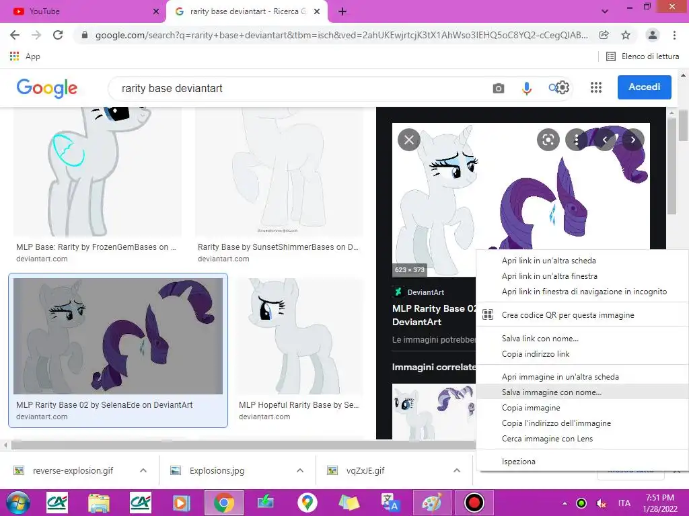
Task: Close the rarity base deviantart tab
Action: point(317,11)
